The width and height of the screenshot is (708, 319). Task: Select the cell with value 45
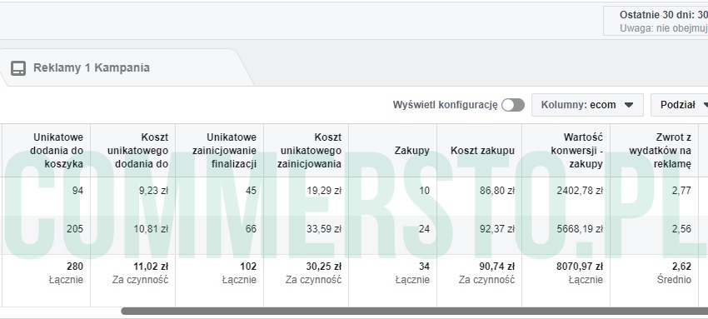click(x=219, y=197)
